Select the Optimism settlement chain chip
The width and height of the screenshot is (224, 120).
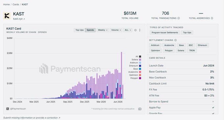[155, 50]
